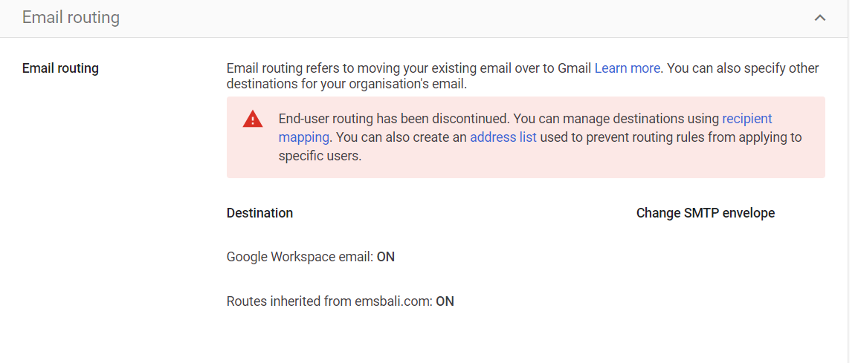Click the Email routing header title
Viewport: 858px width, 363px height.
tap(71, 17)
